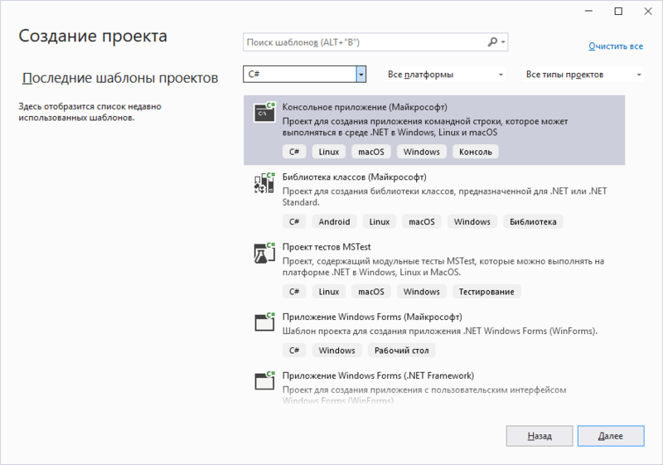The image size is (663, 465).
Task: Click the MSTest project template icon
Action: click(264, 253)
